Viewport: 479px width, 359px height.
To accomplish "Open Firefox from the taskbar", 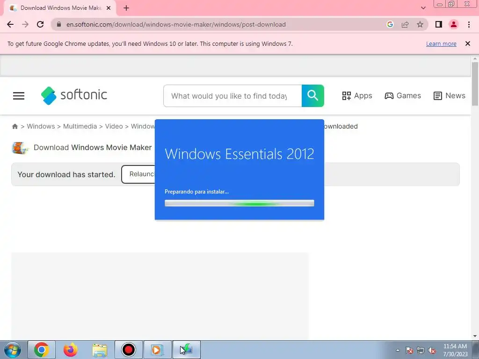I will pos(70,350).
